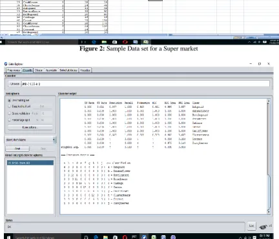This screenshot has width=279, height=239.
Task: Switch to the Visualize tab
Action: tap(85, 70)
